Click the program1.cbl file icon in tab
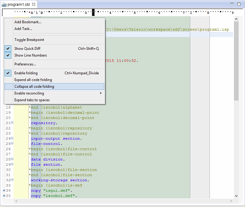Screen dimensions: 245x207 click(x=4, y=4)
